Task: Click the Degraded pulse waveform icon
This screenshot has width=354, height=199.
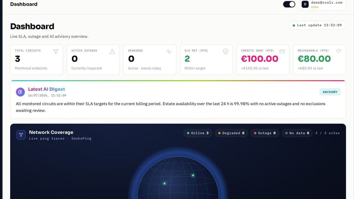Action: 169,51
